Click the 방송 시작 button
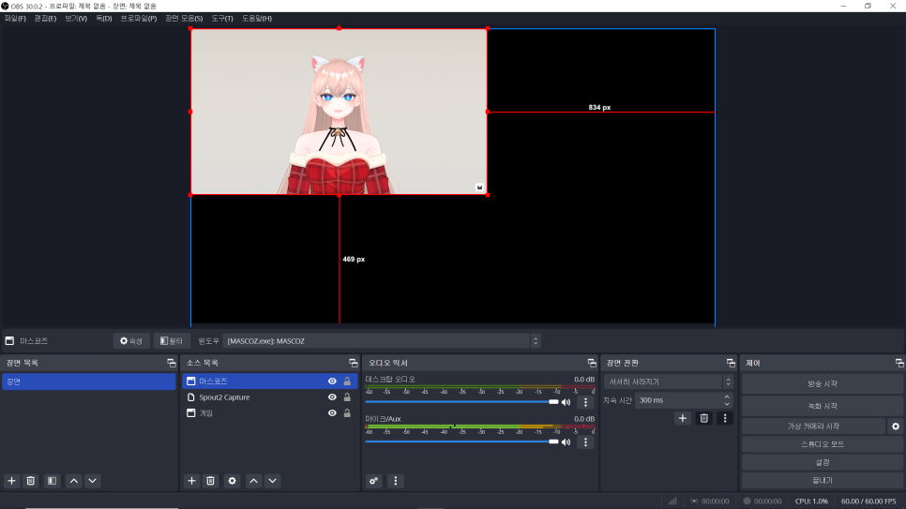 click(x=823, y=383)
